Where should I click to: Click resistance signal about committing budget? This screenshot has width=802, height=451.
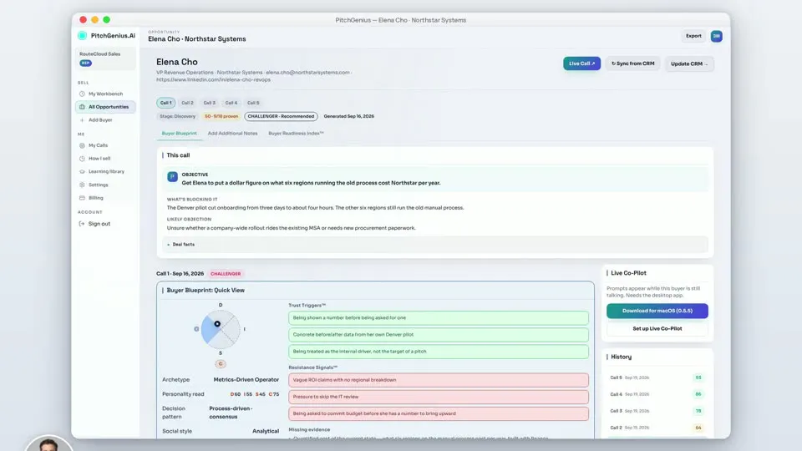439,413
